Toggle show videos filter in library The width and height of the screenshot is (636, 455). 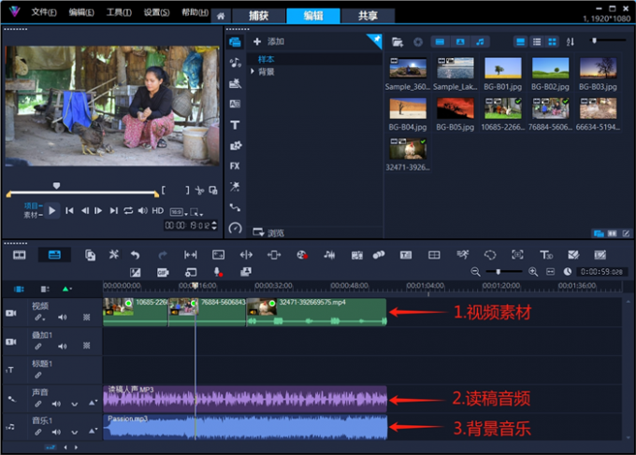(441, 42)
